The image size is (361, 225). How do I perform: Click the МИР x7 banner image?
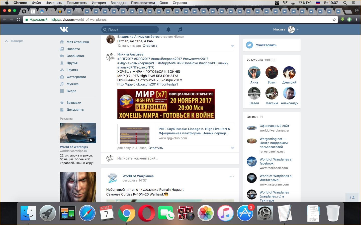pyautogui.click(x=166, y=104)
